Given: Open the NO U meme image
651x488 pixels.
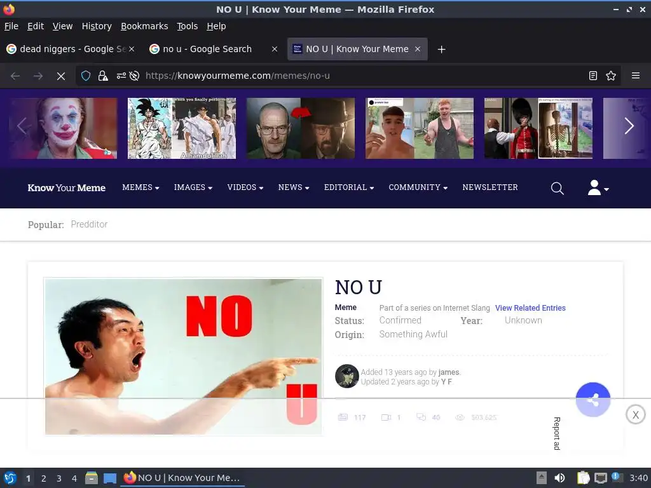Looking at the screenshot, I should click(x=183, y=356).
